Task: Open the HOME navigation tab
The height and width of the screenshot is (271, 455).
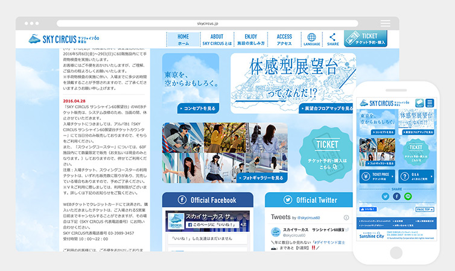Action: 183,39
